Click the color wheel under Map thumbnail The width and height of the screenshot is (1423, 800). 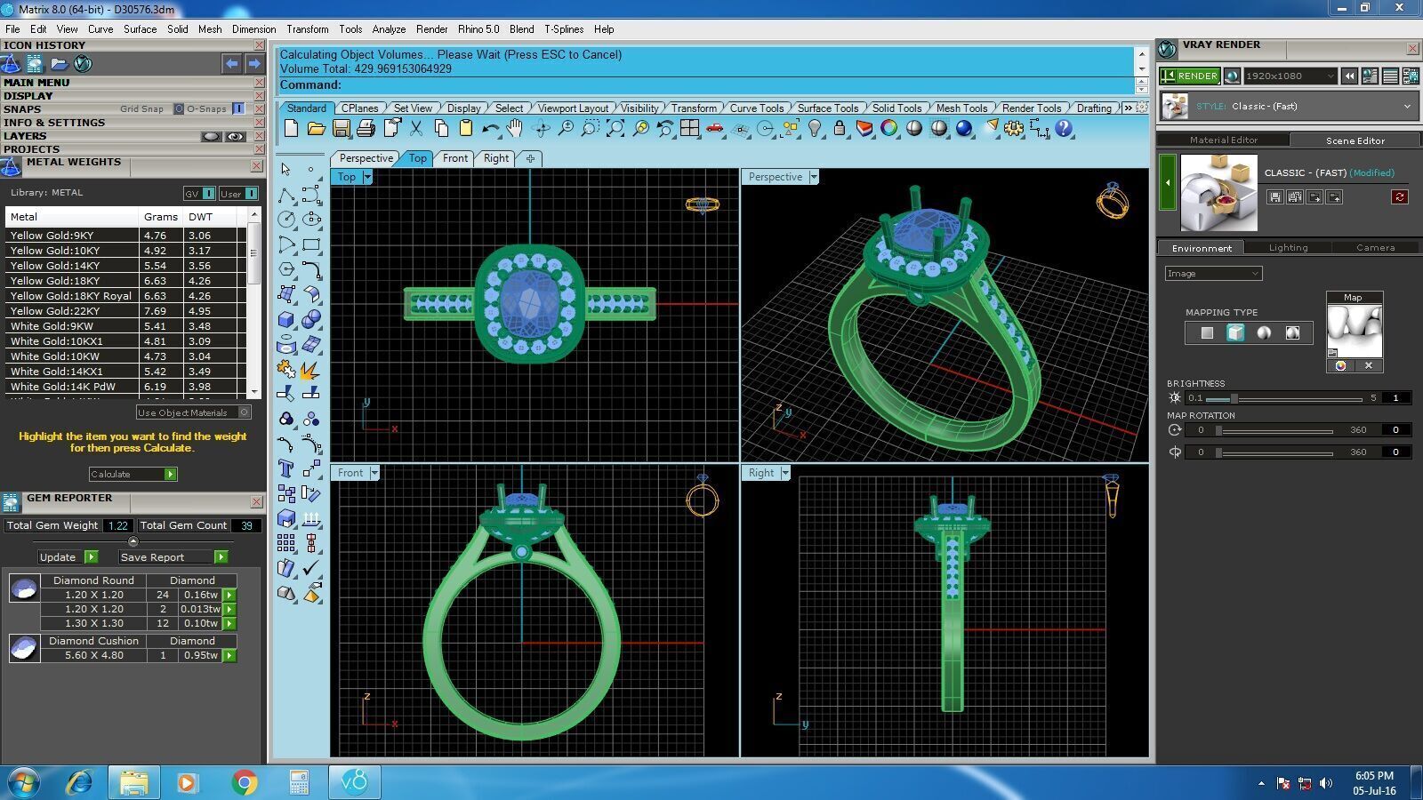(1340, 365)
